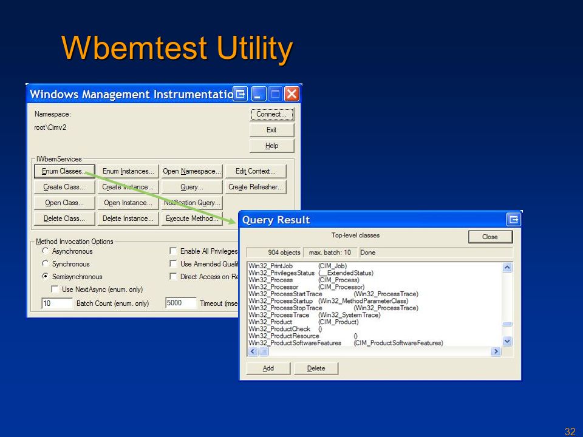The image size is (583, 437).
Task: Toggle Enable All Privileges checkbox
Action: click(x=173, y=251)
